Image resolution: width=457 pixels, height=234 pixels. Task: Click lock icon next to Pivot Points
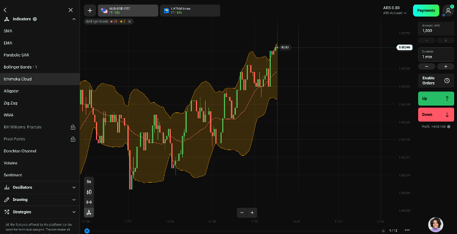[x=73, y=139]
